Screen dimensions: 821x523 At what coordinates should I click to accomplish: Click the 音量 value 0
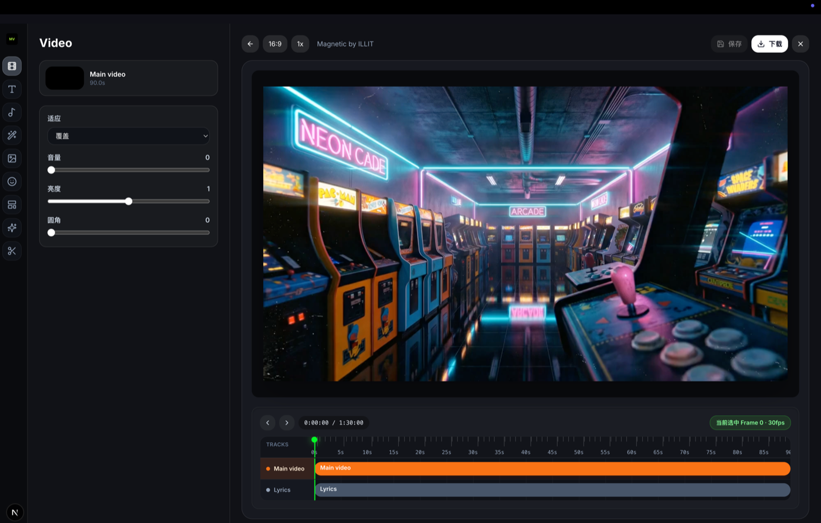[x=208, y=158]
